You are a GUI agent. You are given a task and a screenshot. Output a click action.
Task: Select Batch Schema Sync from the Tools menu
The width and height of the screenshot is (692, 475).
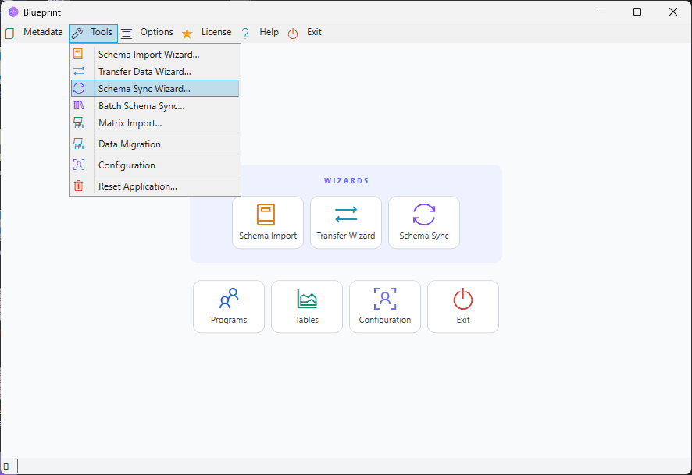(141, 105)
